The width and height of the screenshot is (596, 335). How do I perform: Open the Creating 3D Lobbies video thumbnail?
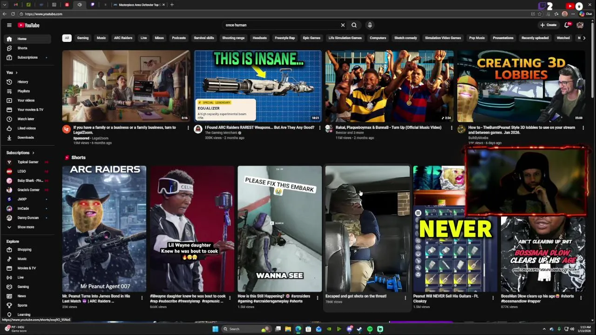click(521, 86)
